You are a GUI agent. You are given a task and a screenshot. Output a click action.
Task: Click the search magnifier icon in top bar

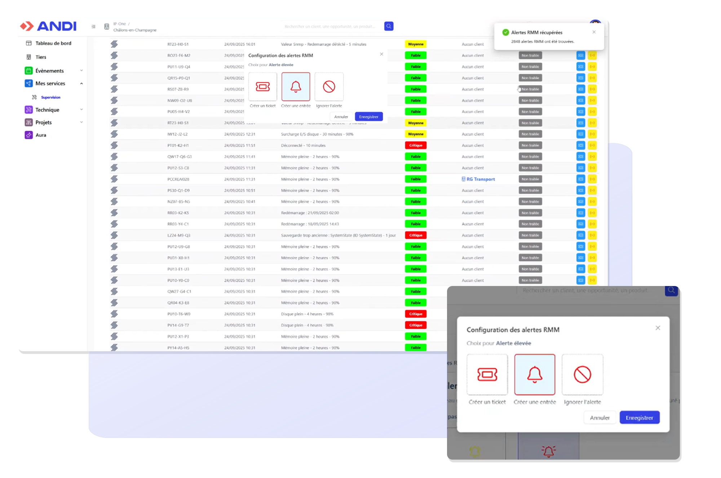388,26
